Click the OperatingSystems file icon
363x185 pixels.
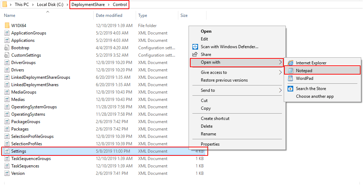point(7,114)
